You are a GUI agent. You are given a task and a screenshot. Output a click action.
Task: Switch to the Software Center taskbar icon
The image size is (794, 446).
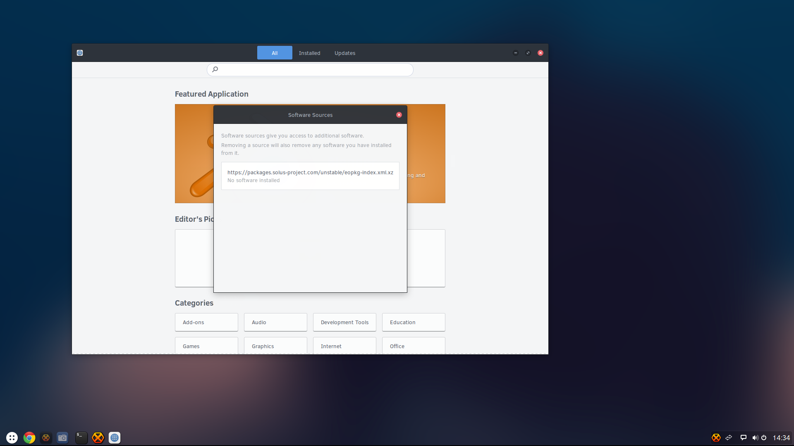coord(115,438)
